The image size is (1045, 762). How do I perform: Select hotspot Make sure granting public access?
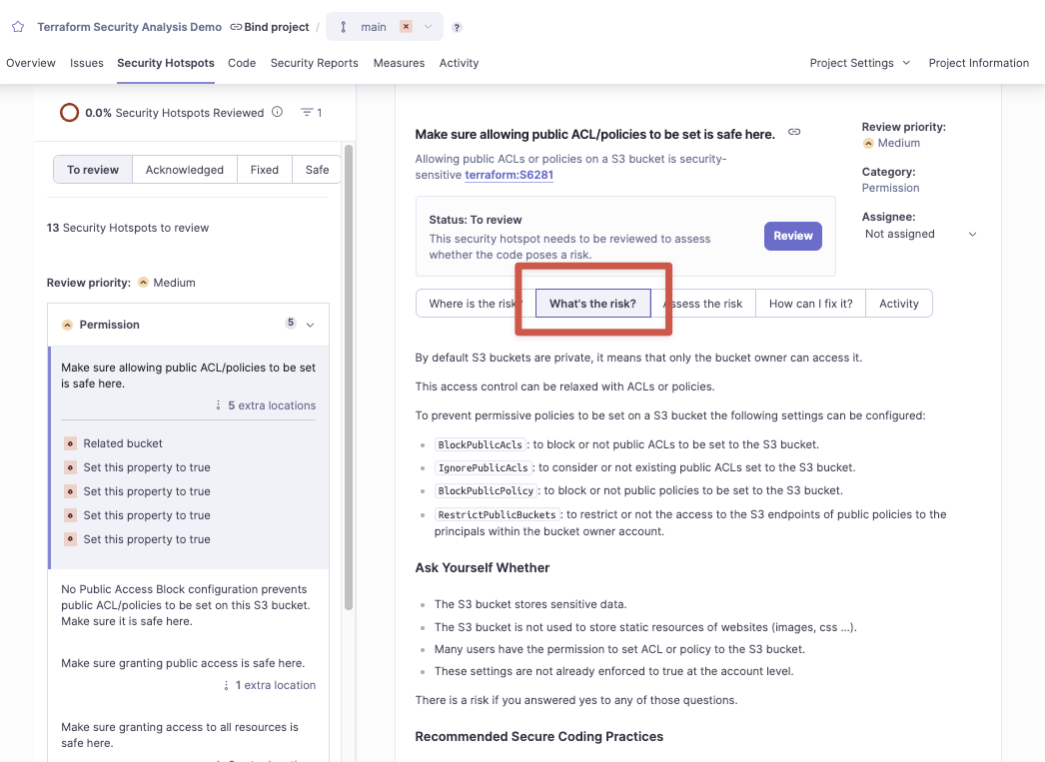click(183, 663)
